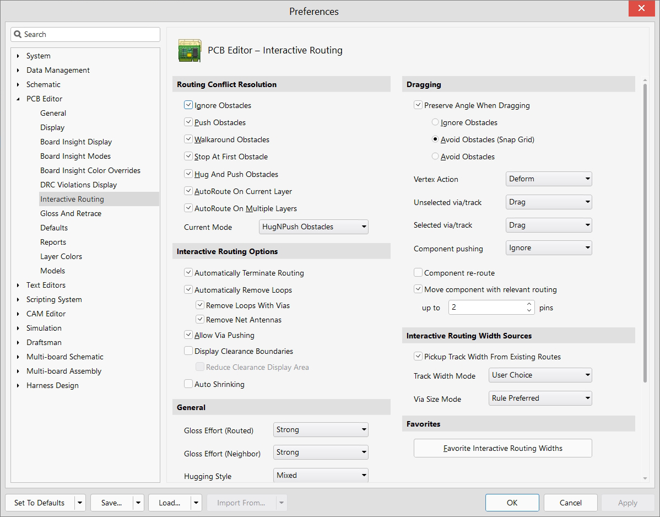Expand the System tree node

pyautogui.click(x=18, y=56)
